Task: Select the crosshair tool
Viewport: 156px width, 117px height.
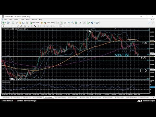Action: click(x=7, y=26)
